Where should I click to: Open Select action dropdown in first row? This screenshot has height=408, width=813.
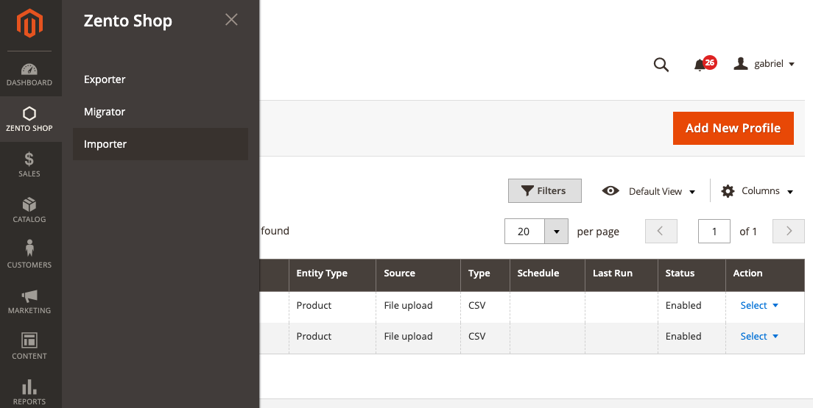[759, 306]
